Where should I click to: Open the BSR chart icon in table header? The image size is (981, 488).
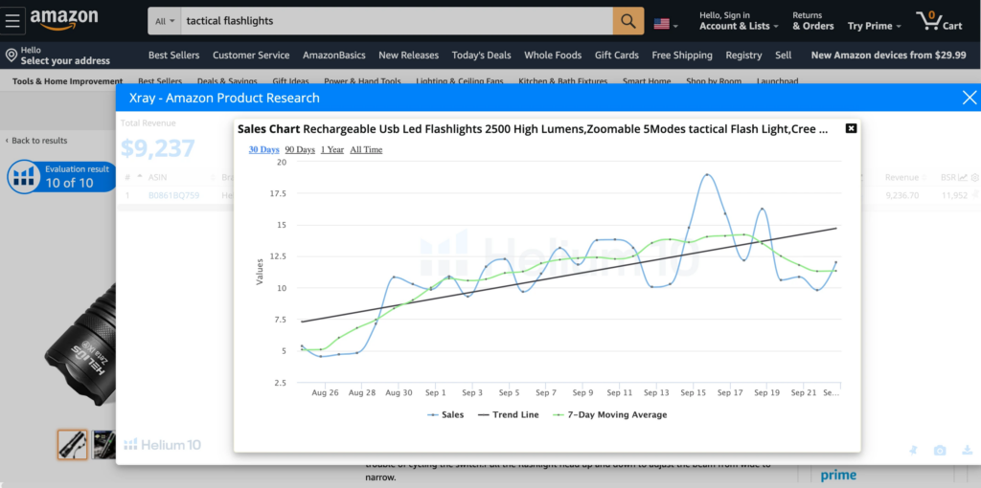pyautogui.click(x=963, y=177)
